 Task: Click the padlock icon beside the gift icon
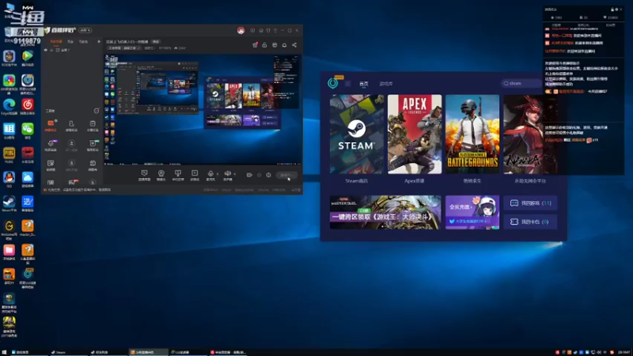264,45
